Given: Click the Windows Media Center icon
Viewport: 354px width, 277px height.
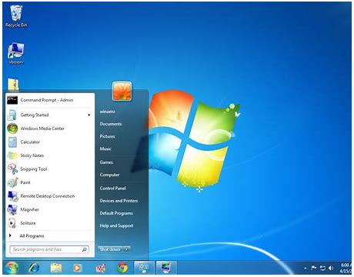Looking at the screenshot, I should click(x=12, y=128).
